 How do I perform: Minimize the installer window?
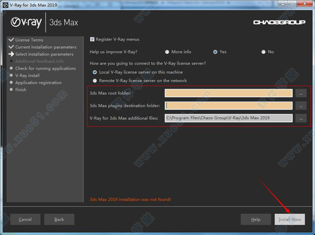(x=282, y=4)
